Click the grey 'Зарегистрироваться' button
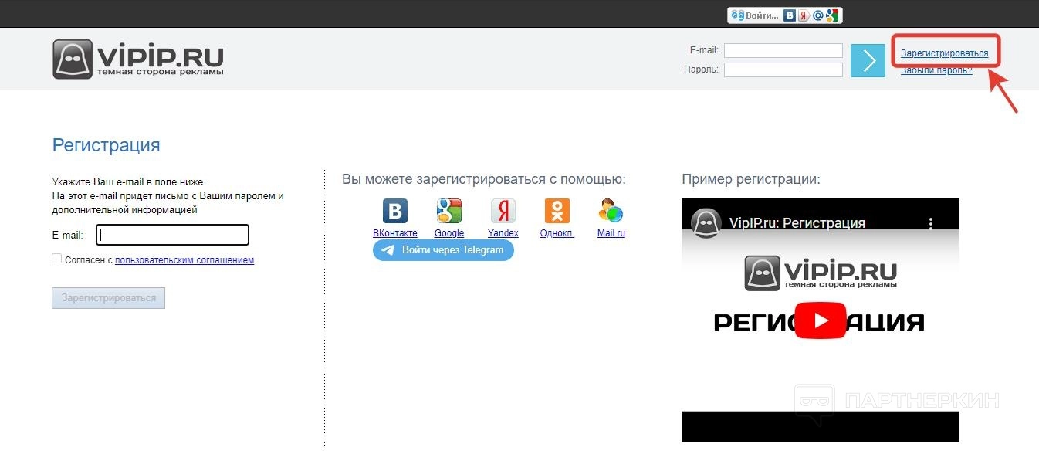The image size is (1039, 468). click(x=108, y=298)
